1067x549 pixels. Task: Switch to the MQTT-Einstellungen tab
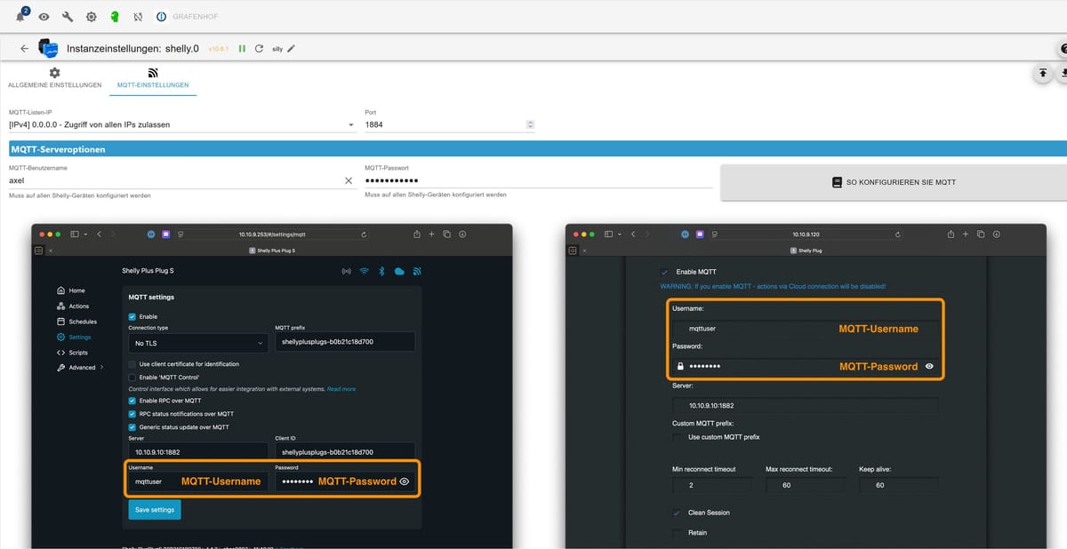coord(153,78)
